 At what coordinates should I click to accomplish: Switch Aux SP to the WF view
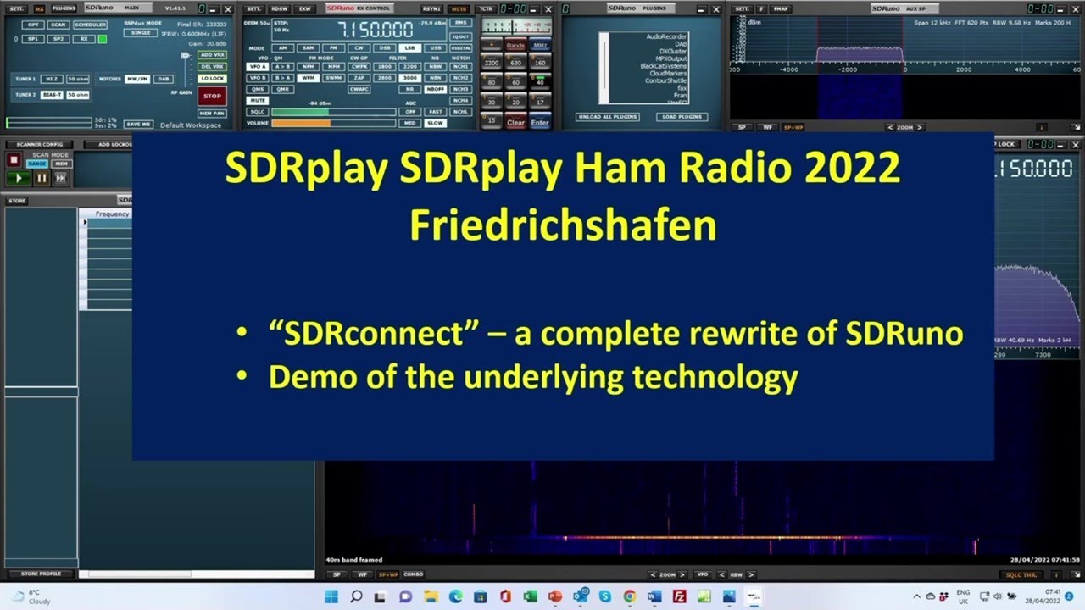tap(768, 127)
